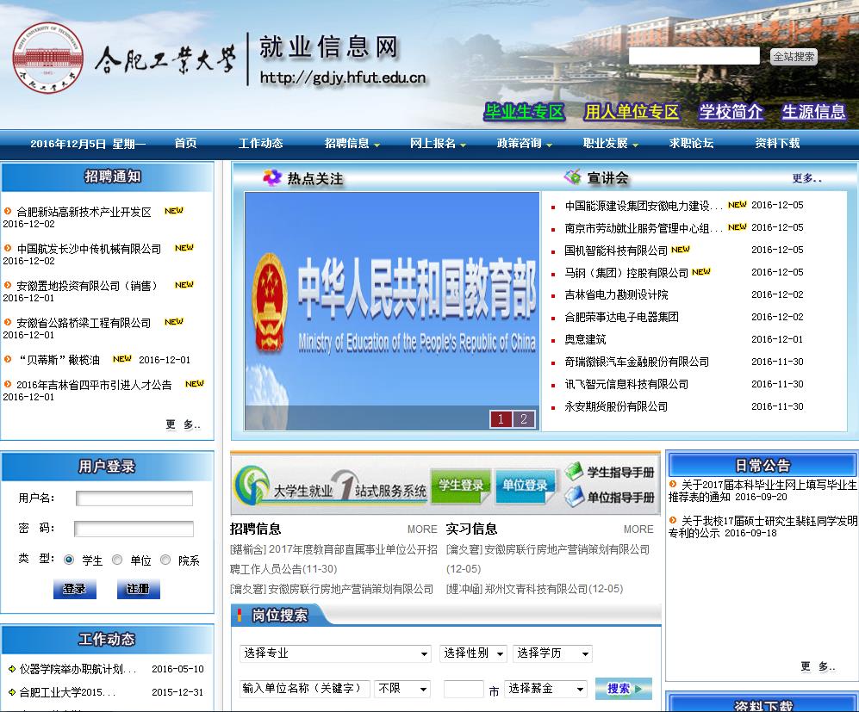Click MORE next to 招聘信息
The height and width of the screenshot is (712, 859).
coord(422,529)
